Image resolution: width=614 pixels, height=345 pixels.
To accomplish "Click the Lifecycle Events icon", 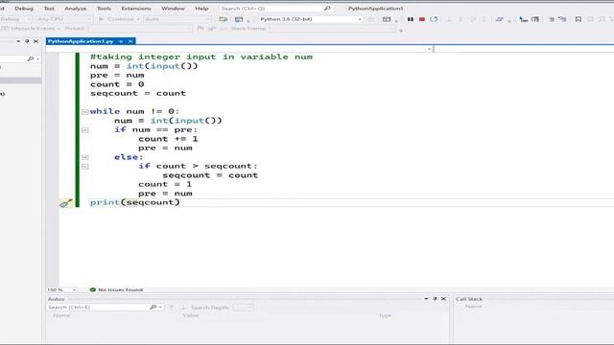I will tap(5, 29).
